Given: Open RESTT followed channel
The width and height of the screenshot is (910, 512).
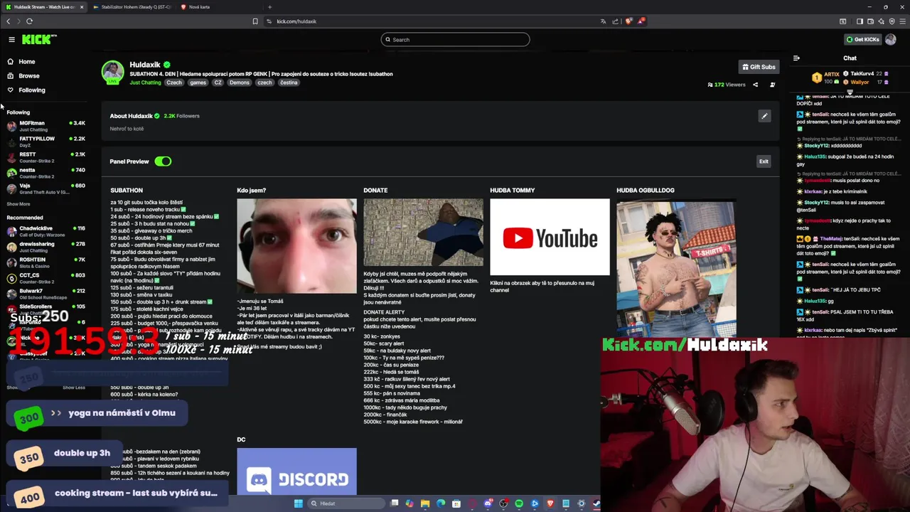Looking at the screenshot, I should click(x=45, y=157).
